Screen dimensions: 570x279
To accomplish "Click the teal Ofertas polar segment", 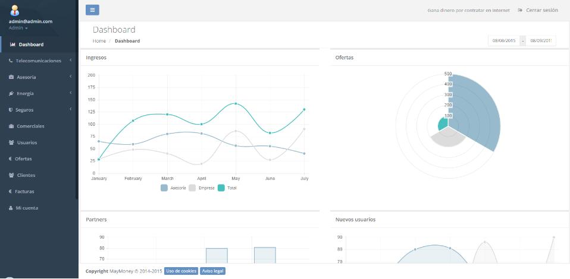I will pos(444,125).
